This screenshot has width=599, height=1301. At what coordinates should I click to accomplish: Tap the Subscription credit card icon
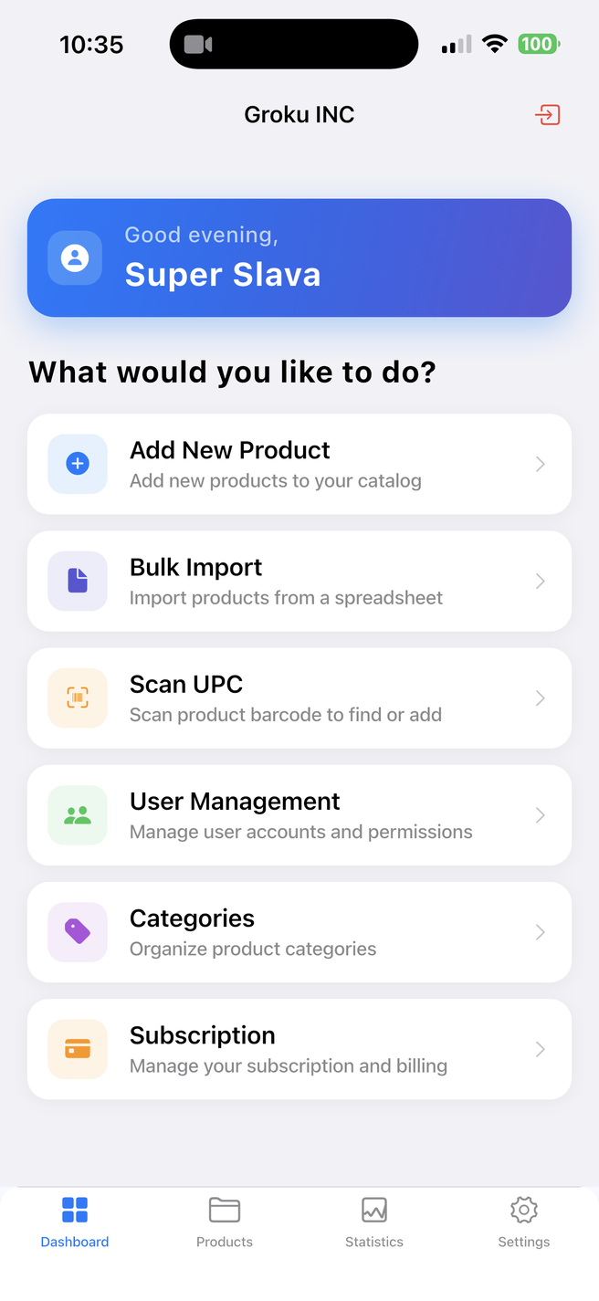[x=77, y=1048]
